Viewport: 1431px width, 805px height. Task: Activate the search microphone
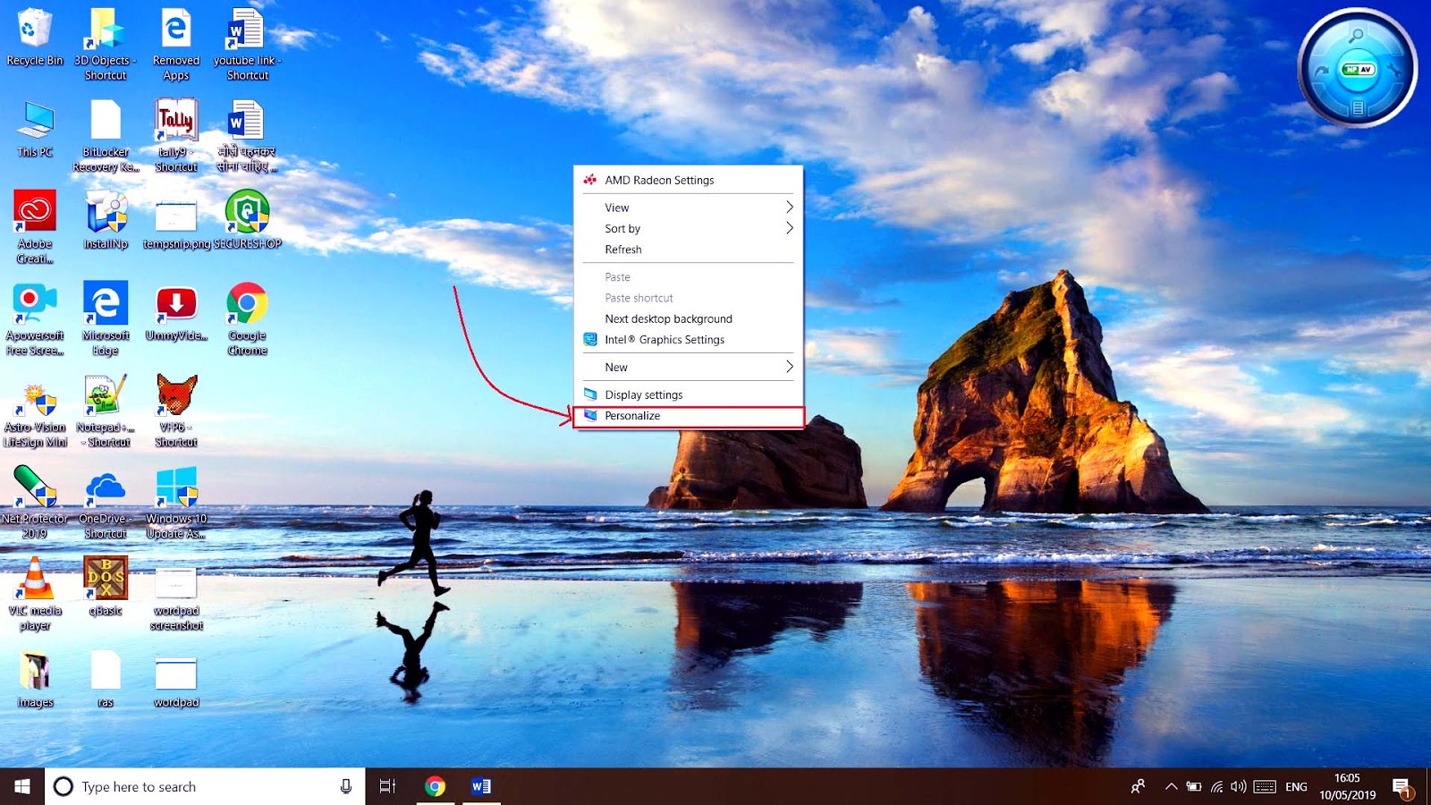(x=346, y=786)
